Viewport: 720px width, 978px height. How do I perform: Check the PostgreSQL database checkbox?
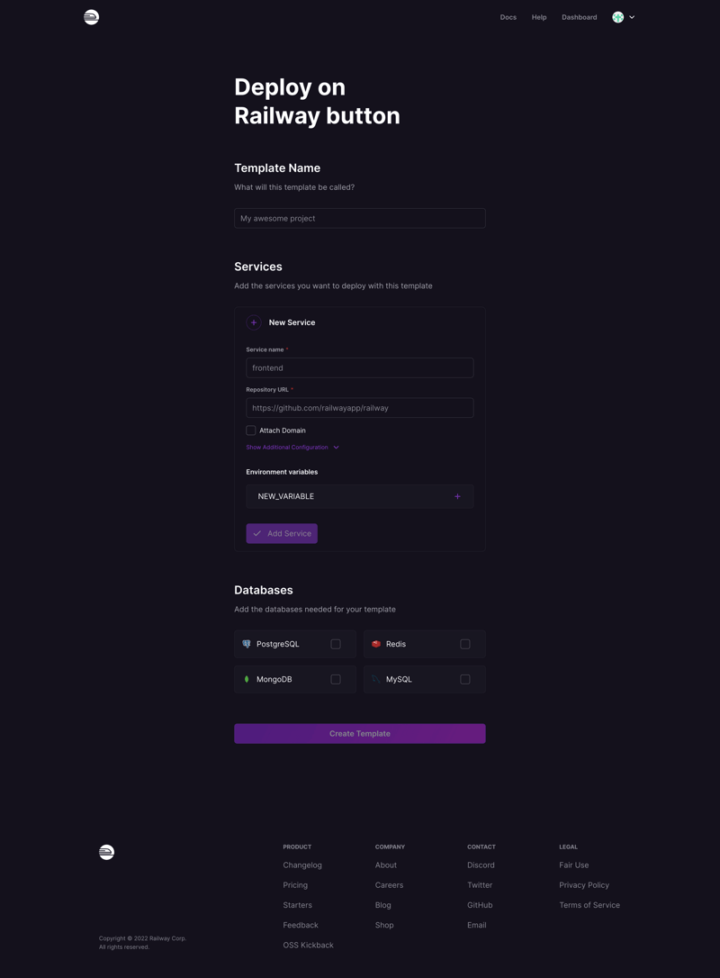point(336,644)
